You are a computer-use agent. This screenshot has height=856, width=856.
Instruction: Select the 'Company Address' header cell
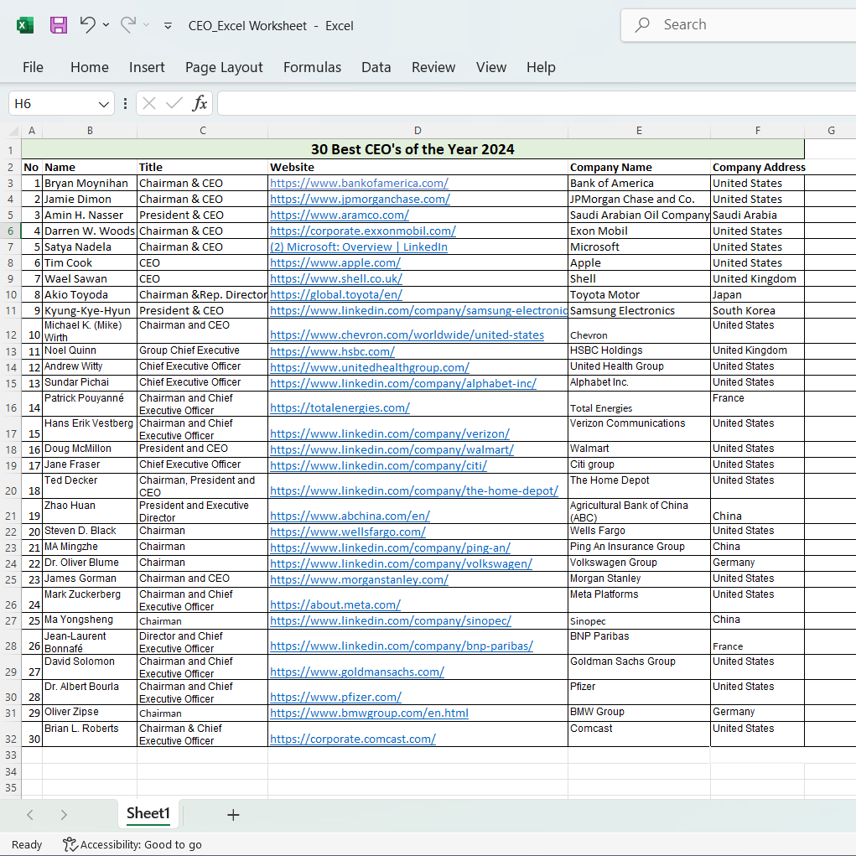point(757,167)
